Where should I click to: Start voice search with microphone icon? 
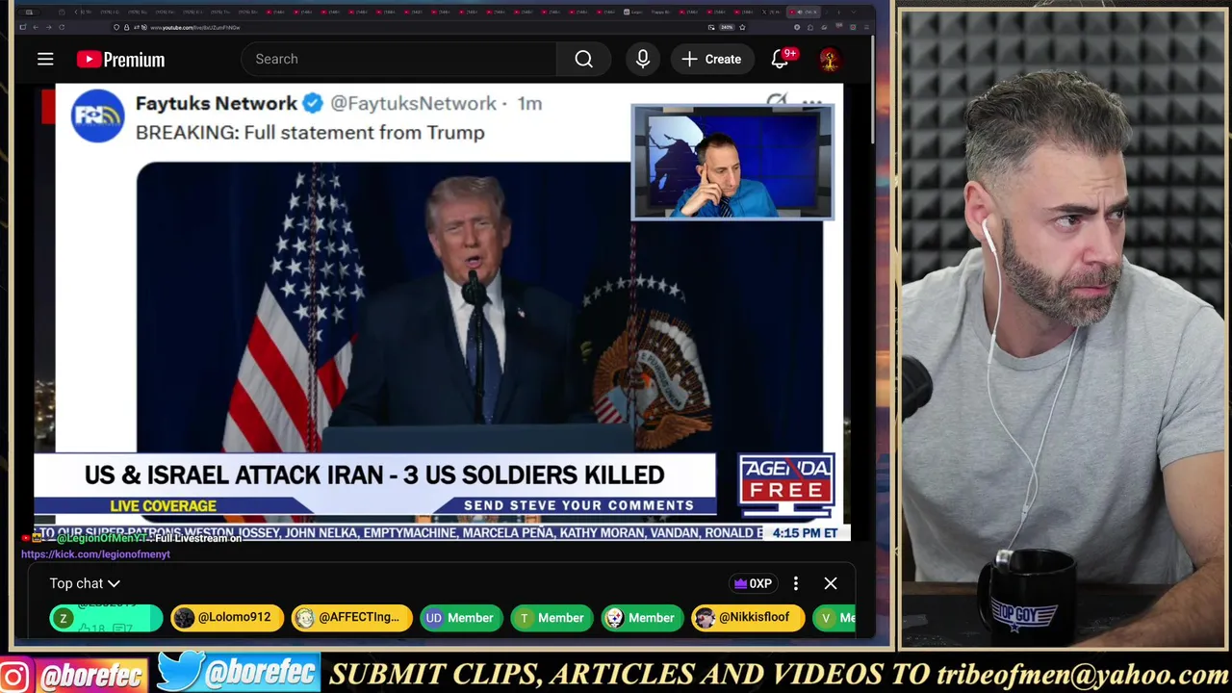point(643,59)
